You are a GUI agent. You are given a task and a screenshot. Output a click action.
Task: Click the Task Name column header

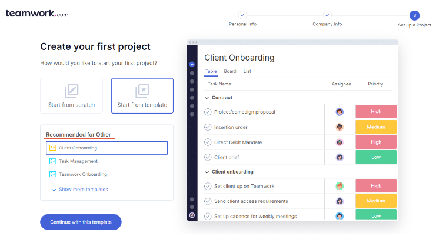click(x=219, y=84)
